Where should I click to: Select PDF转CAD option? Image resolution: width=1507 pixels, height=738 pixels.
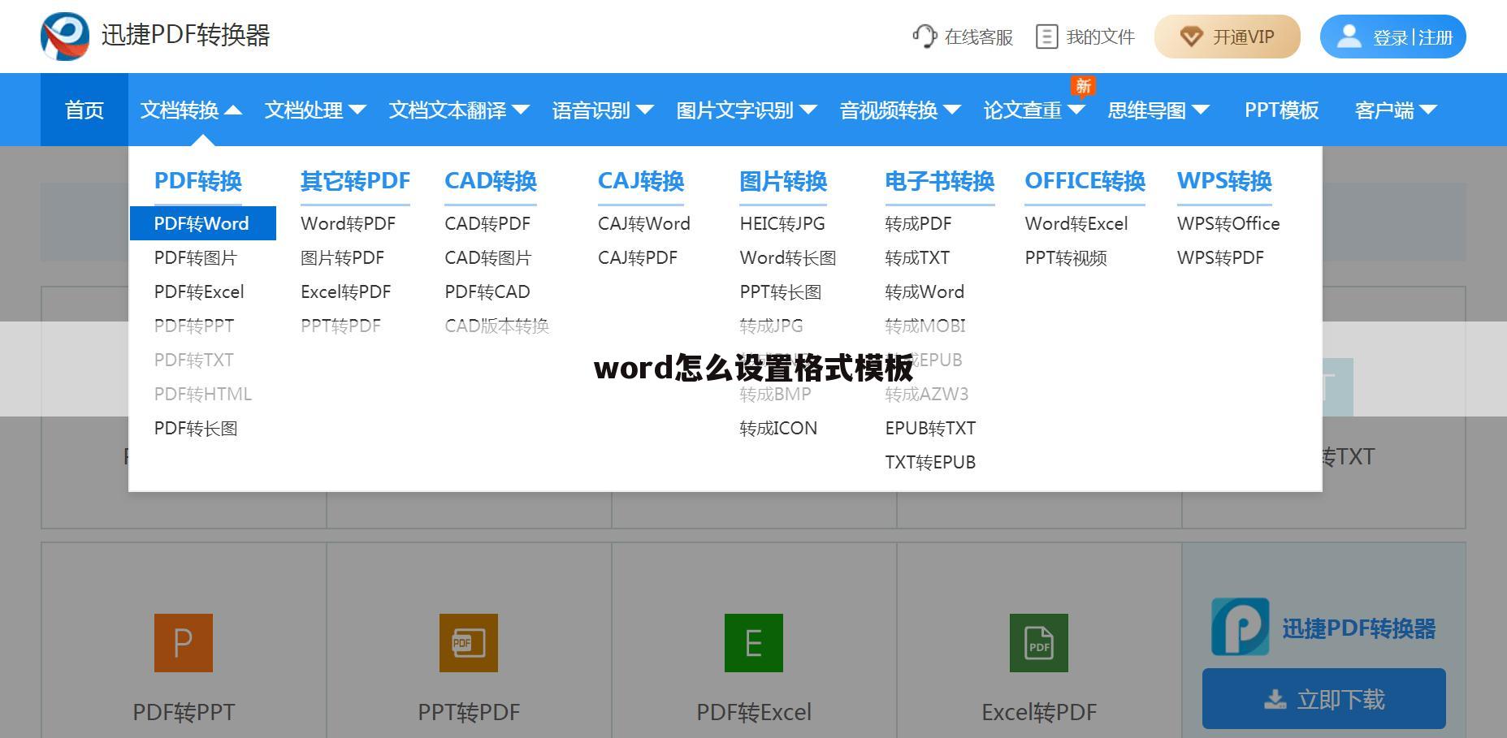(487, 291)
